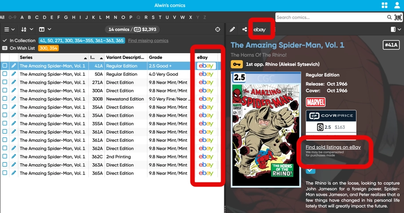This screenshot has width=404, height=213.
Task: Tick checkbox for issue 41A
Action: pos(4,66)
